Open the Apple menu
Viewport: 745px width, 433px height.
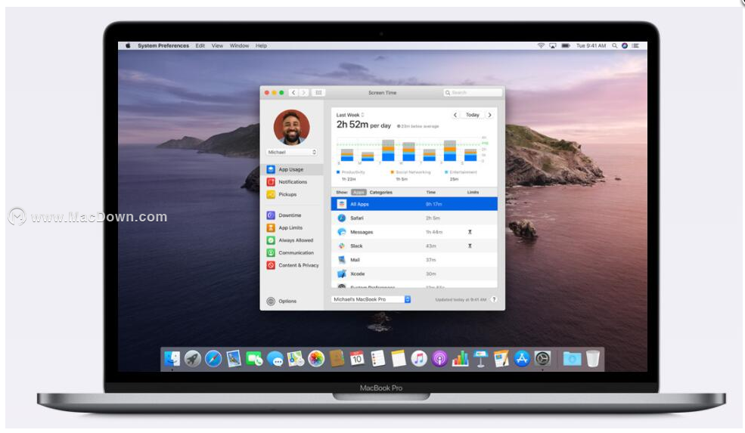tap(128, 45)
